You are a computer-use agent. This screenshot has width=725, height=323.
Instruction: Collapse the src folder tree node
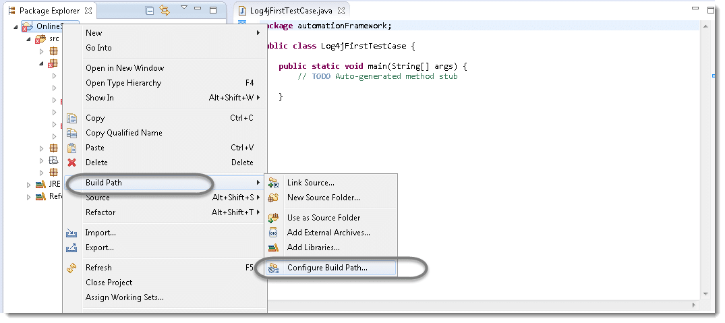(29, 39)
